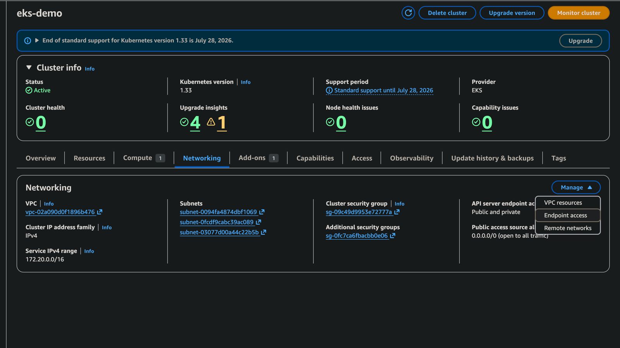
Task: Open the Standard support until July 28, 2026 link
Action: pyautogui.click(x=383, y=90)
